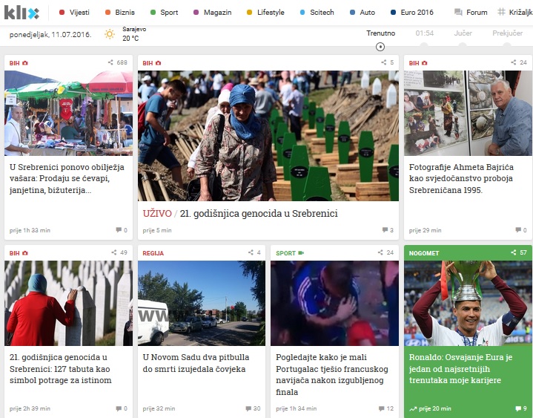Click the klix logo

pos(21,13)
